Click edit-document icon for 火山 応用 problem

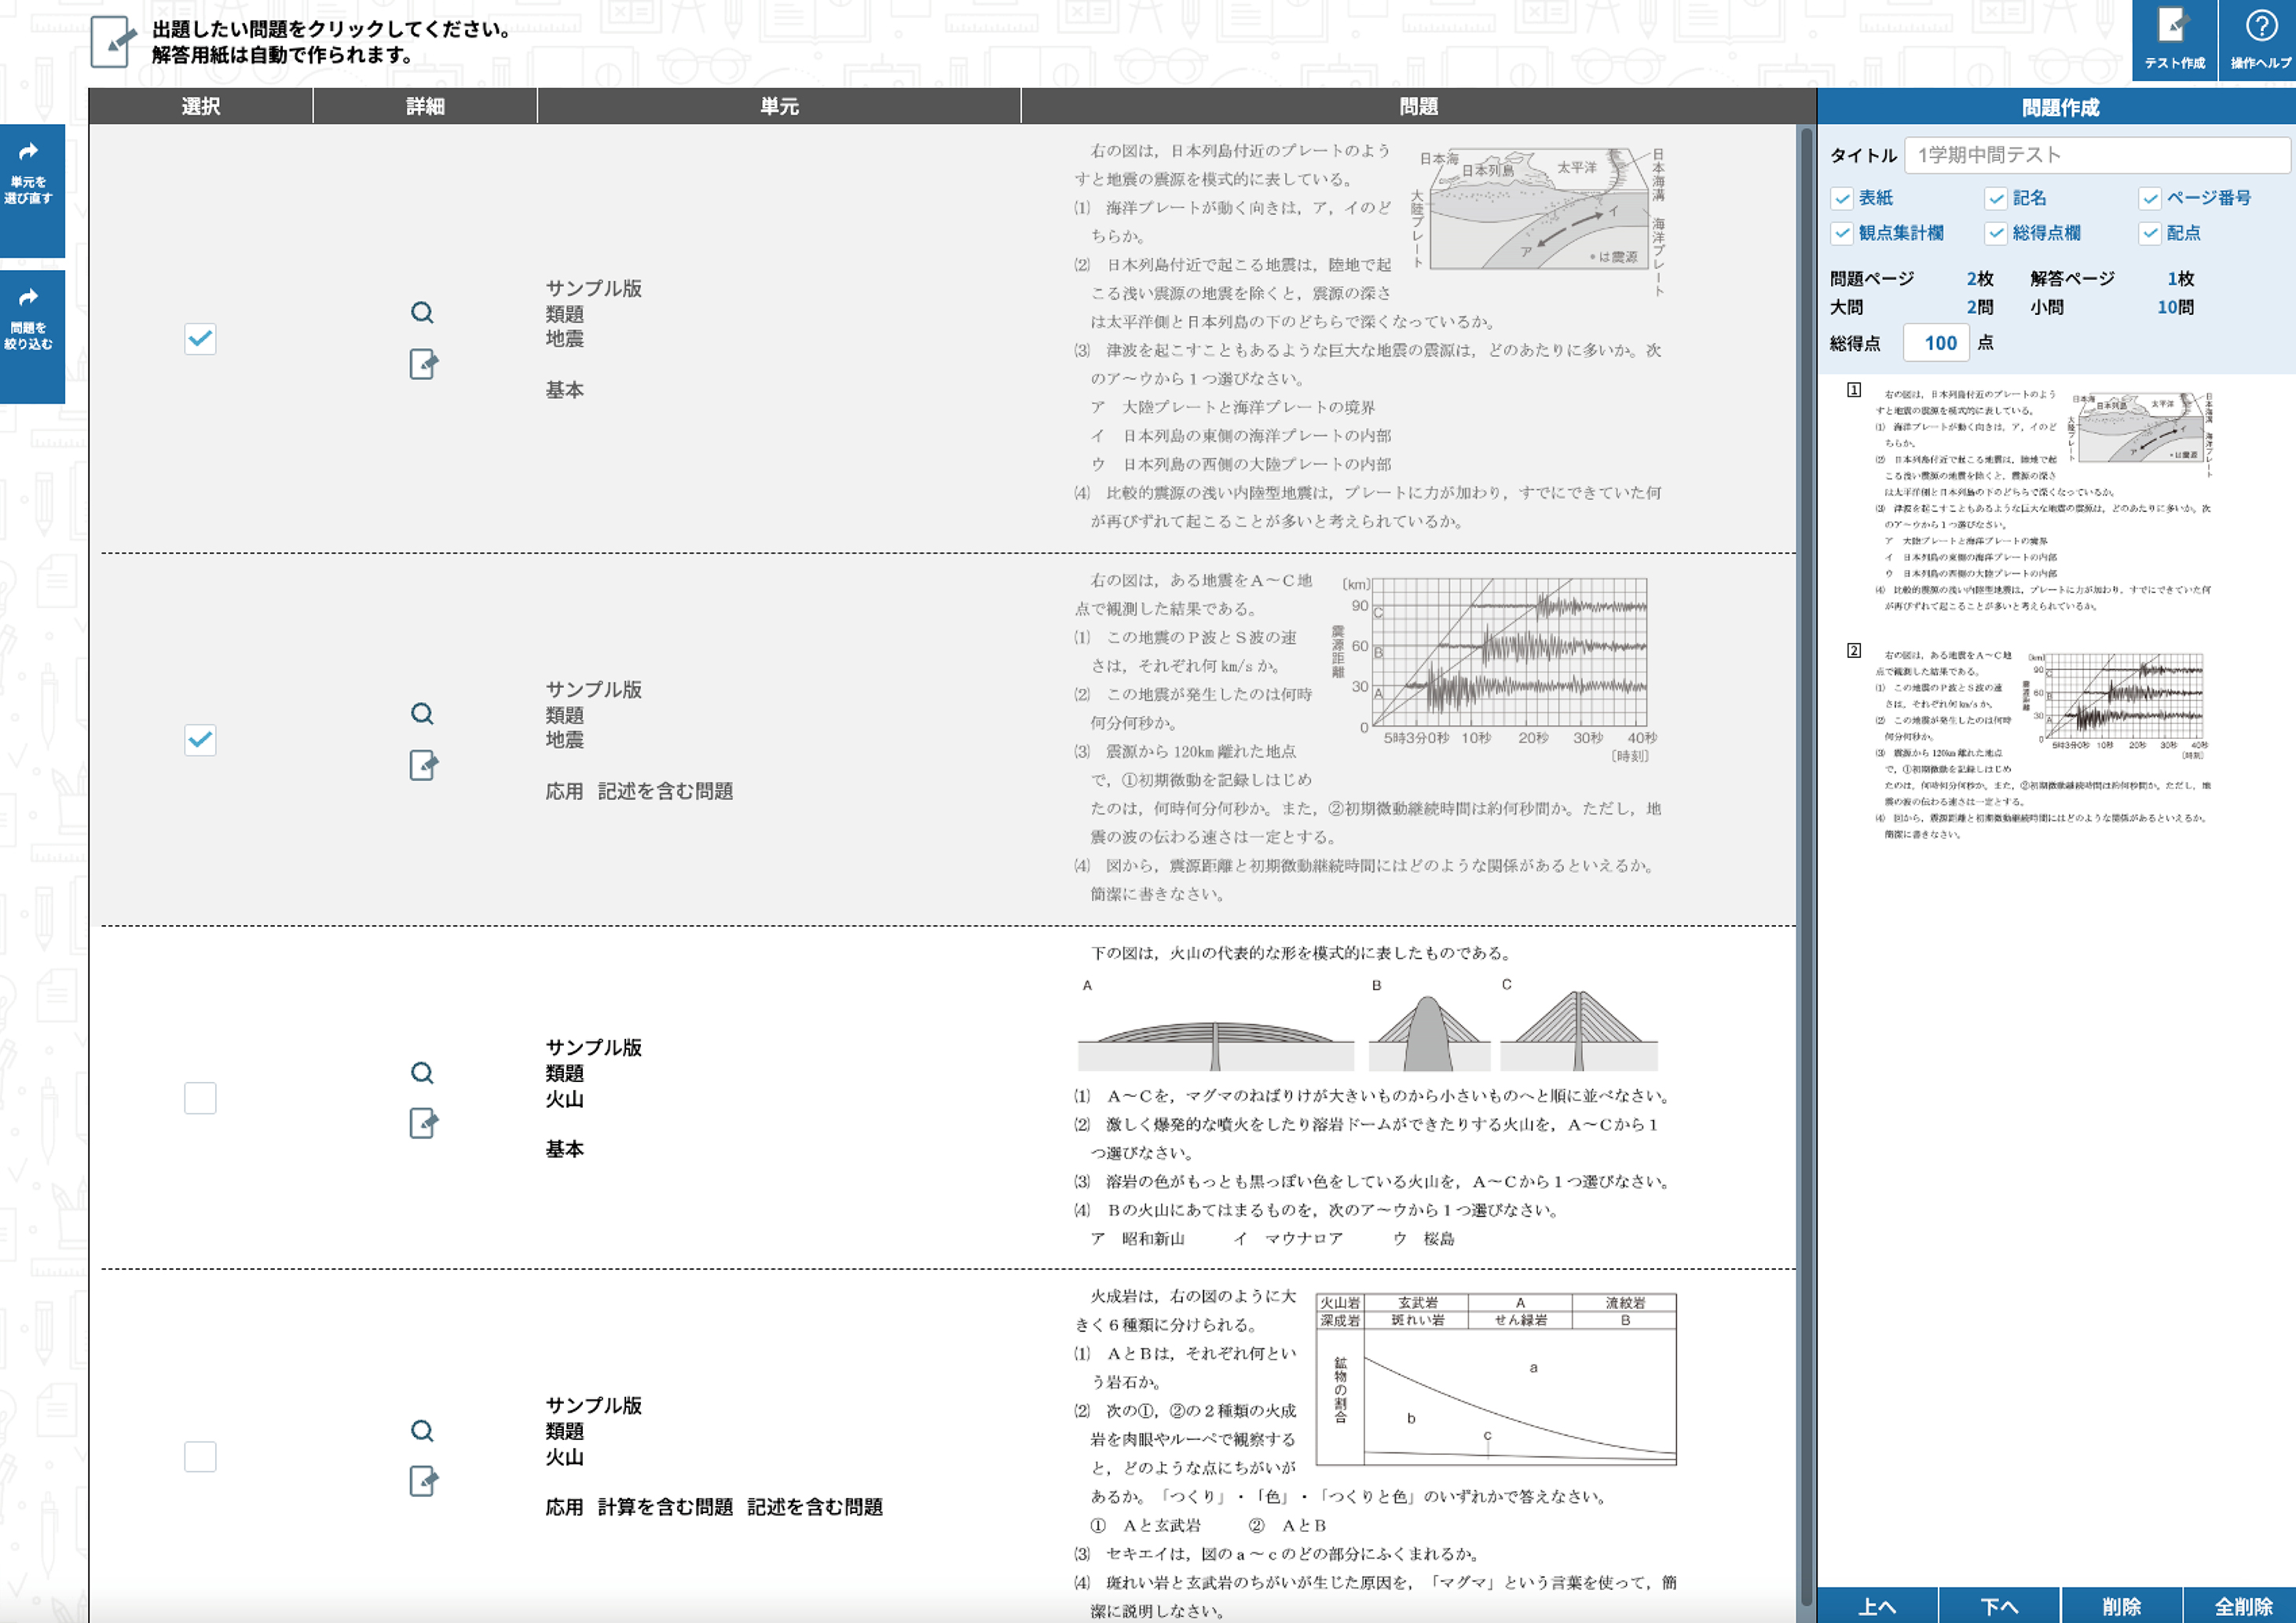423,1481
